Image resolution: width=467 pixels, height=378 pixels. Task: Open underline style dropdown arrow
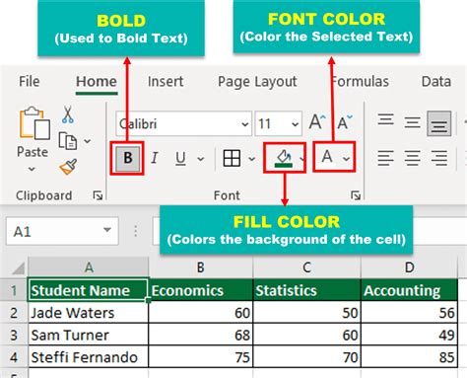(201, 159)
